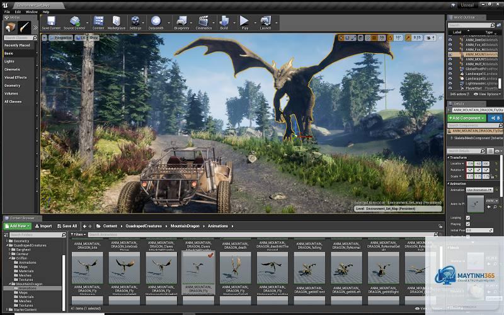Toggle surface snapping icon in viewport
Image resolution: width=504 pixels, height=315 pixels.
368,38
